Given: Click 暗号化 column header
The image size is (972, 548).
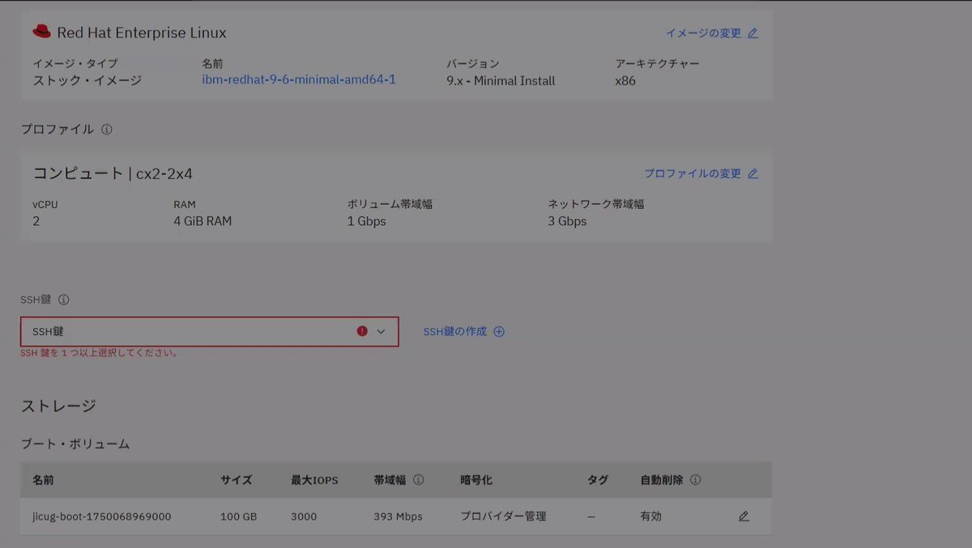Looking at the screenshot, I should click(x=476, y=480).
